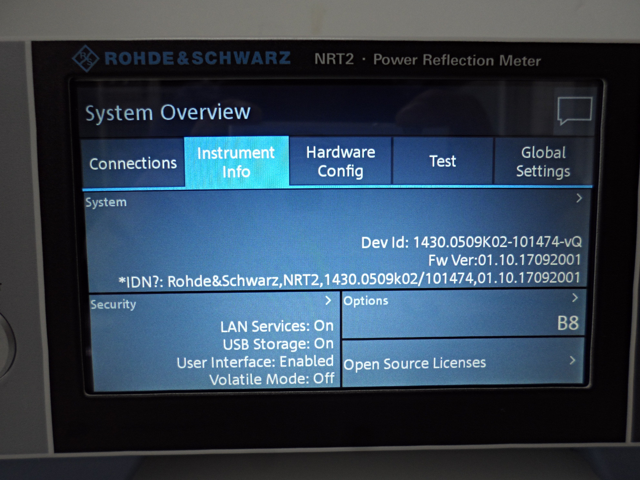Go to the Test tab

[443, 161]
